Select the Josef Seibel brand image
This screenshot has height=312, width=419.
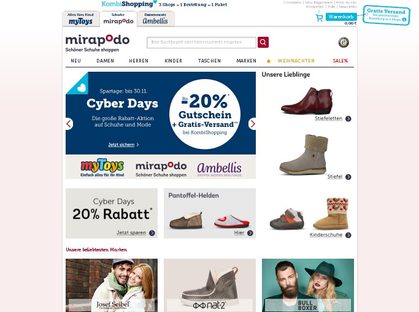112,285
